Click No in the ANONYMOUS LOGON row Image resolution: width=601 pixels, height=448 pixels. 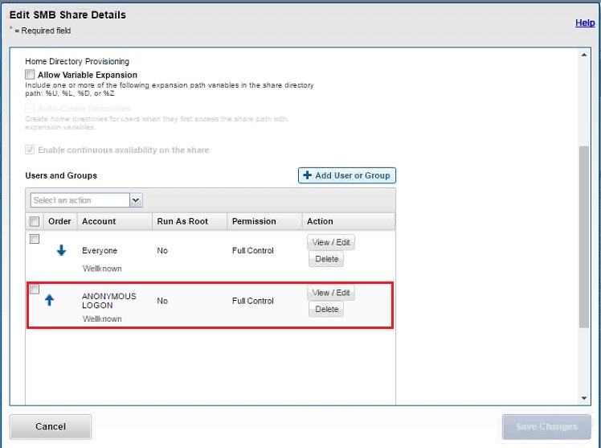pyautogui.click(x=162, y=301)
